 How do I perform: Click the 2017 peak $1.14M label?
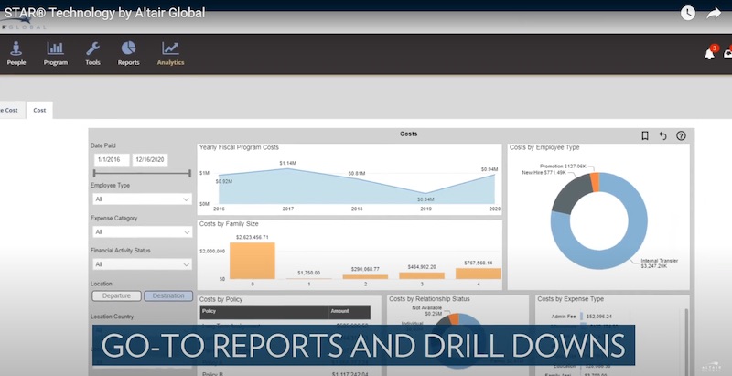pos(287,163)
